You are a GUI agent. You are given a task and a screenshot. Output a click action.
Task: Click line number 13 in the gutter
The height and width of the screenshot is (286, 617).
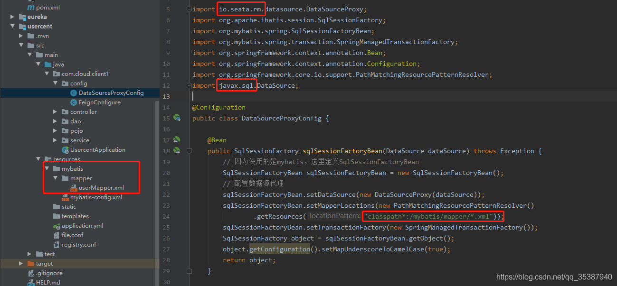[x=166, y=96]
